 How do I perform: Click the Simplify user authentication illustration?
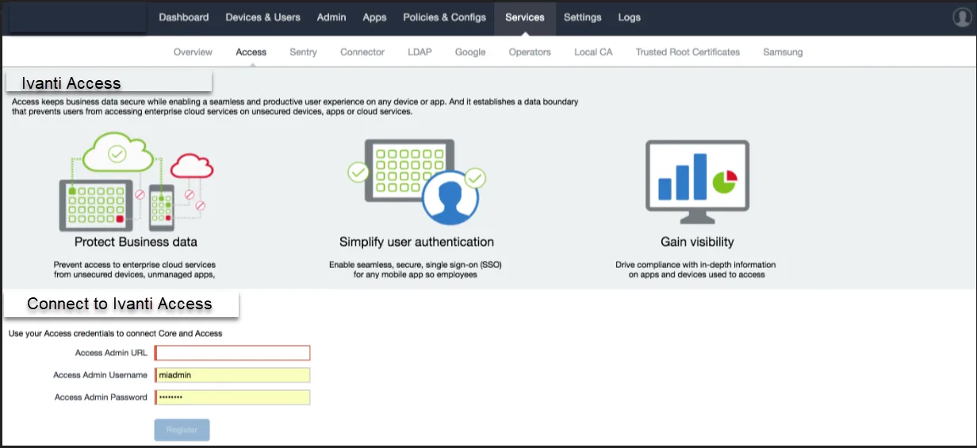pos(416,182)
